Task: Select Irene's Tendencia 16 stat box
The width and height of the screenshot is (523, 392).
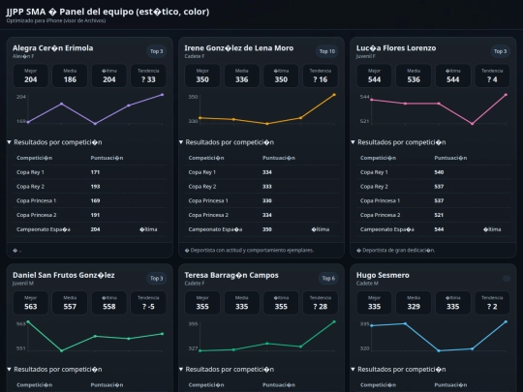Action: [321, 75]
